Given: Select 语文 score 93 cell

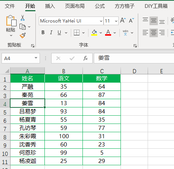Looking at the screenshot, I should coord(64,112).
